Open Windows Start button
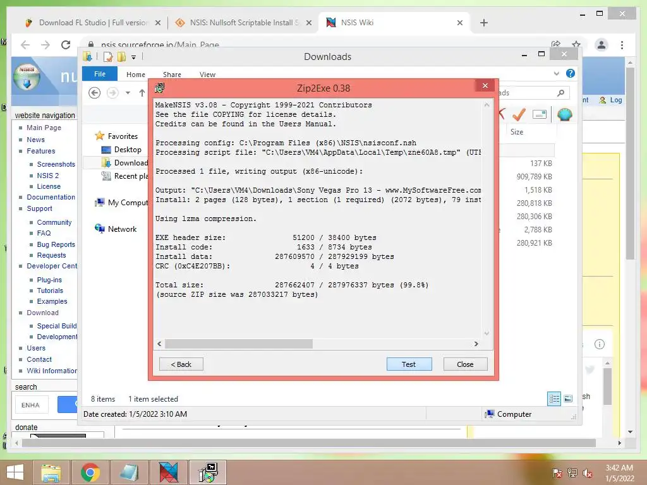647x485 pixels. click(15, 472)
